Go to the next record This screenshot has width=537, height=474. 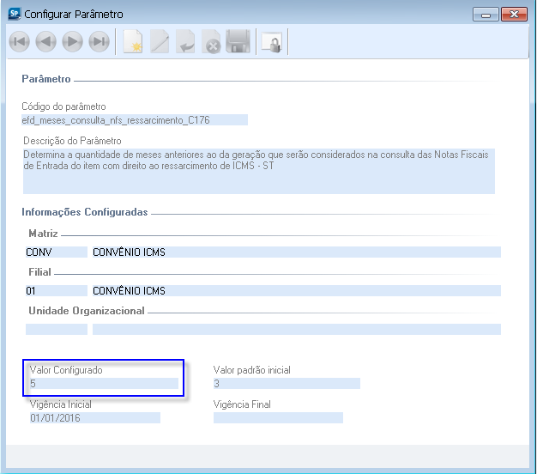click(x=72, y=42)
